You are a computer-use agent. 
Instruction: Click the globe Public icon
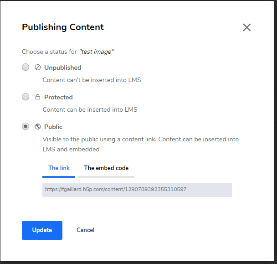[x=38, y=127]
